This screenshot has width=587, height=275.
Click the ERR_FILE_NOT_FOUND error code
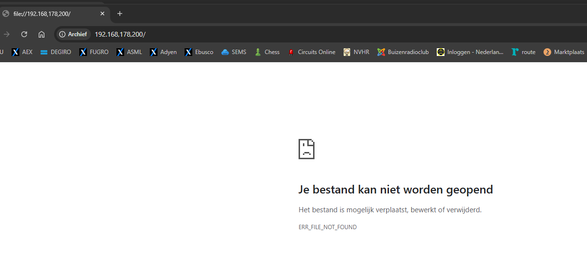point(328,227)
